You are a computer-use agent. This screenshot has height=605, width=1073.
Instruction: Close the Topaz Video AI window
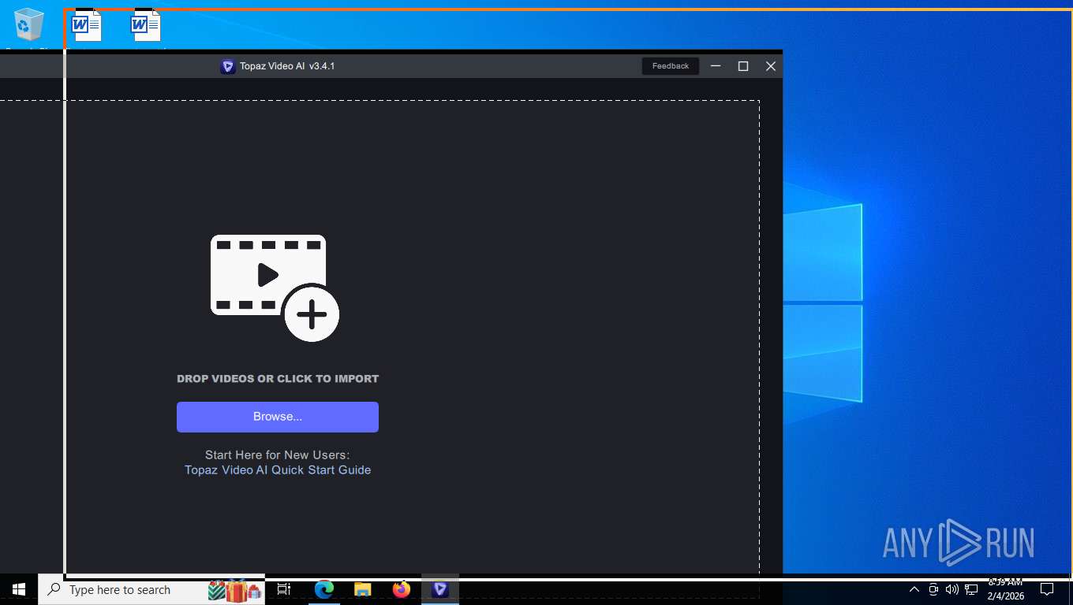click(x=771, y=66)
